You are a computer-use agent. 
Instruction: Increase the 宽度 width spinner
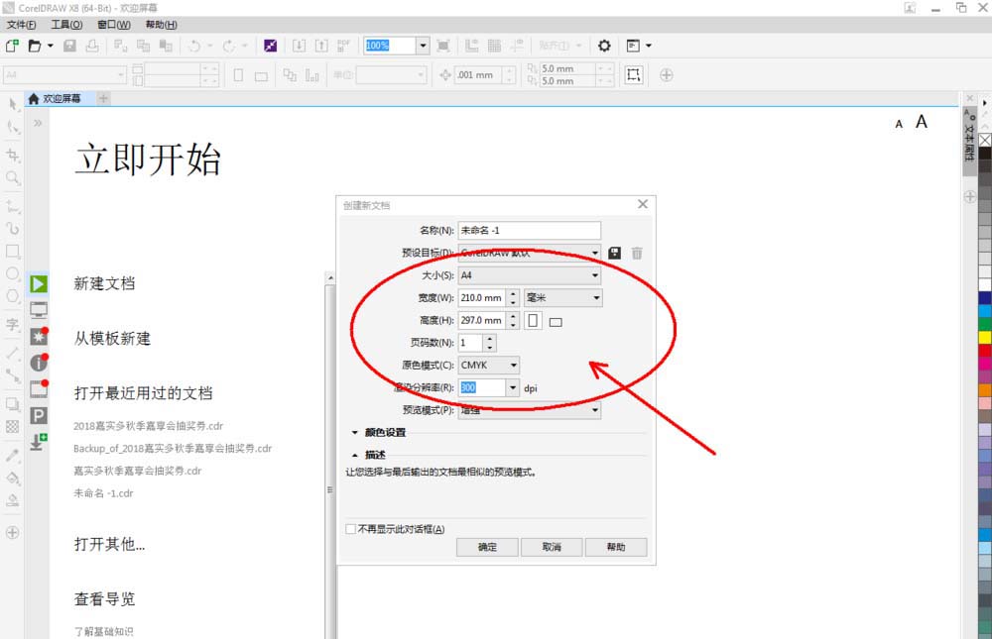tap(513, 294)
